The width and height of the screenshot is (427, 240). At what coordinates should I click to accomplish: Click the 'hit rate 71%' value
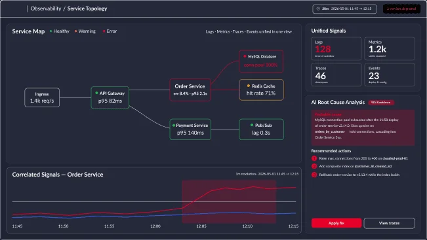[261, 93]
